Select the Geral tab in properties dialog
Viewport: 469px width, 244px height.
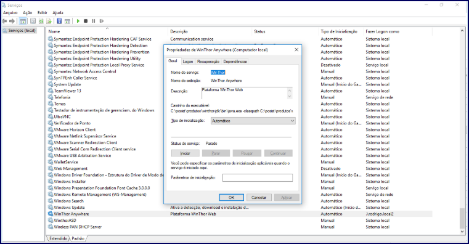pyautogui.click(x=173, y=61)
